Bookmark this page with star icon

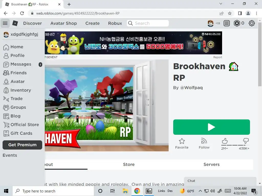pyautogui.click(x=230, y=13)
